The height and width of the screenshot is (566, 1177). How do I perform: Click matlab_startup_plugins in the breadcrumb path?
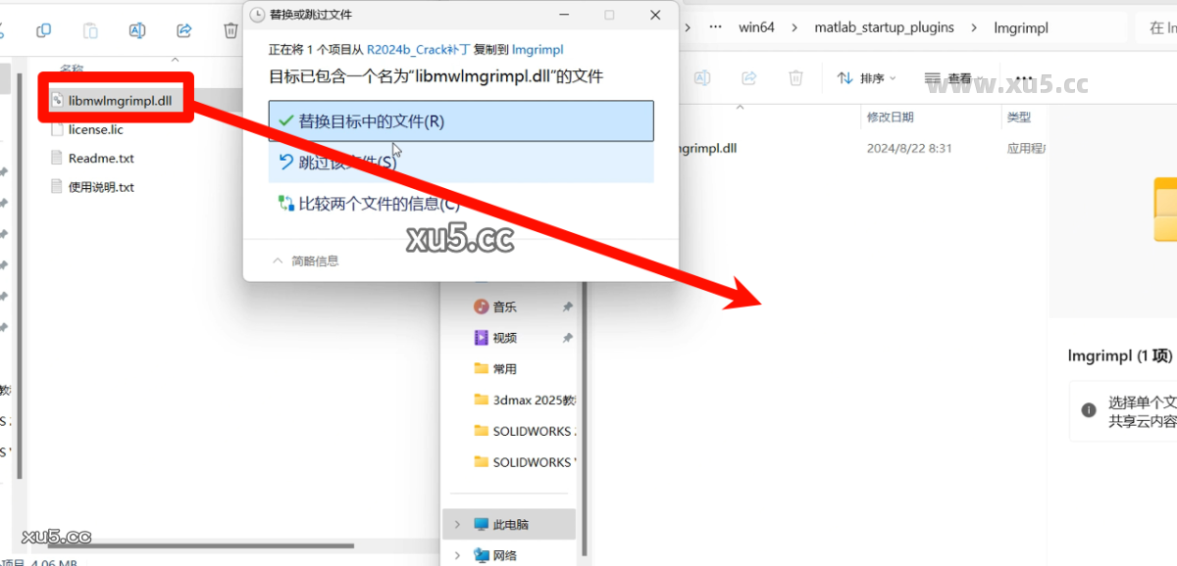883,26
